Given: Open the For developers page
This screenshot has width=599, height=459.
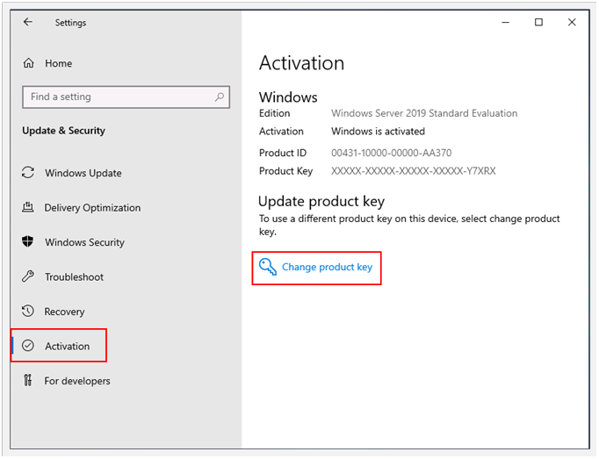Looking at the screenshot, I should coord(77,381).
